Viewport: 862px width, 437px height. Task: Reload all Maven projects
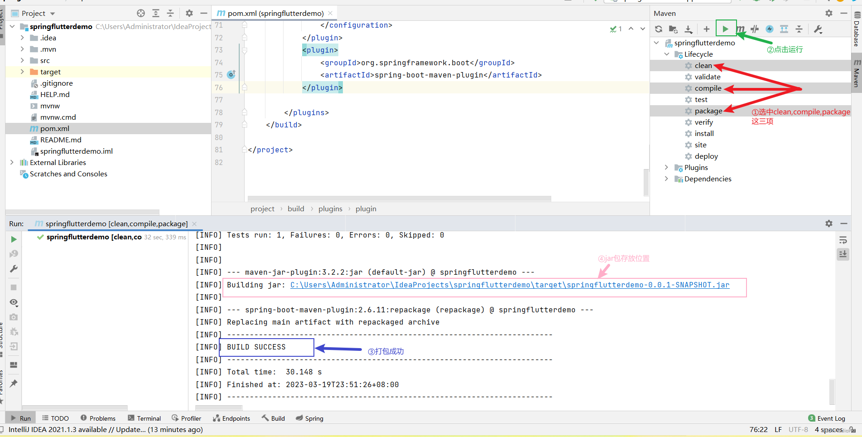point(659,29)
